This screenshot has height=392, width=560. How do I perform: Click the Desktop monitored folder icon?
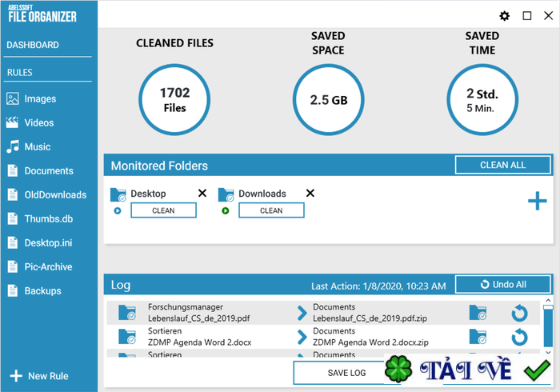point(118,194)
